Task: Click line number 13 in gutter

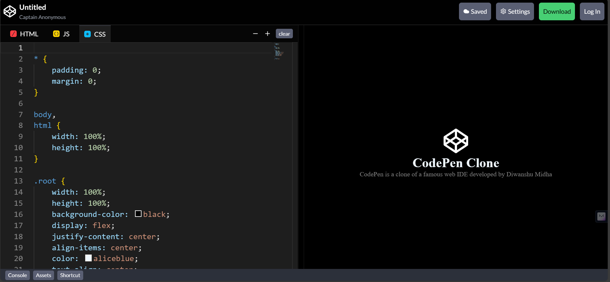Action: [18, 181]
